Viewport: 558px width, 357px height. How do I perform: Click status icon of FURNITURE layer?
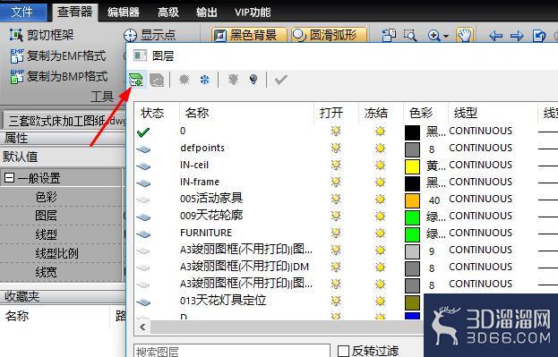click(143, 234)
